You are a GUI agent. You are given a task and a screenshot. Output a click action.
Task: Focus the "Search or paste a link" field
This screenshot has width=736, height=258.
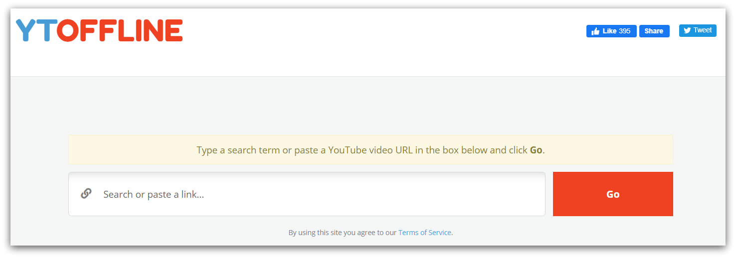(x=306, y=194)
